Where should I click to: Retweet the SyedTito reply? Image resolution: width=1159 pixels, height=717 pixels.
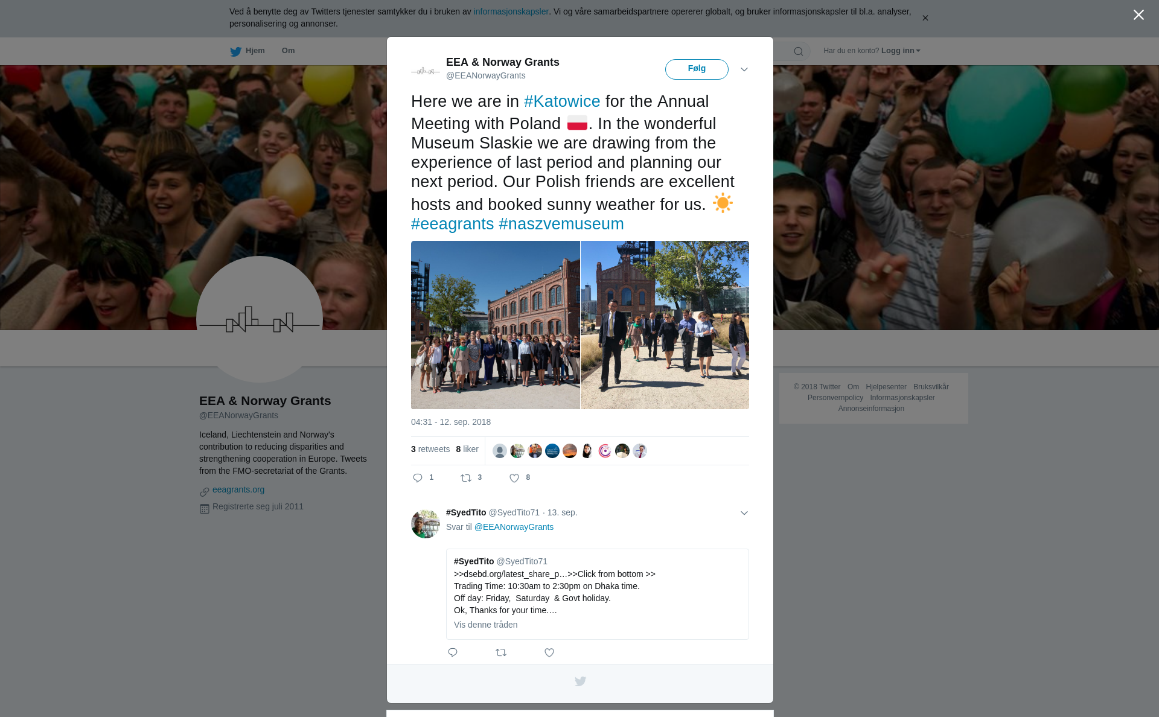click(501, 652)
